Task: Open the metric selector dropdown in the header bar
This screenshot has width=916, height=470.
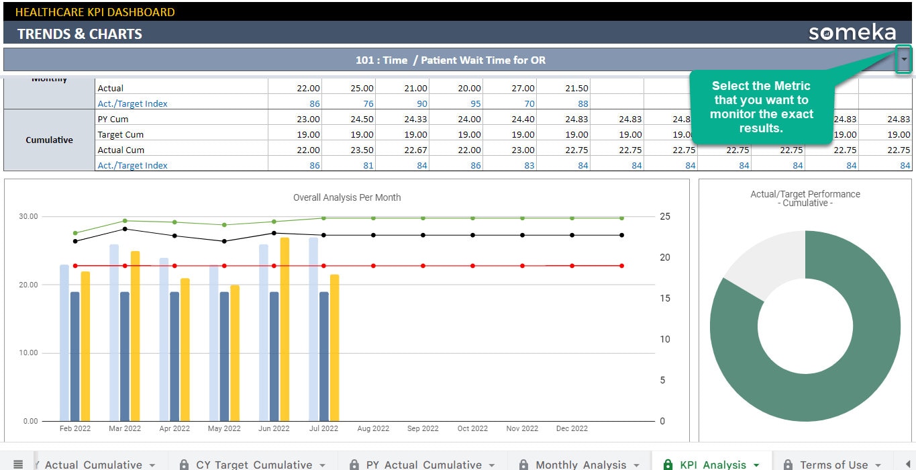Action: 904,60
